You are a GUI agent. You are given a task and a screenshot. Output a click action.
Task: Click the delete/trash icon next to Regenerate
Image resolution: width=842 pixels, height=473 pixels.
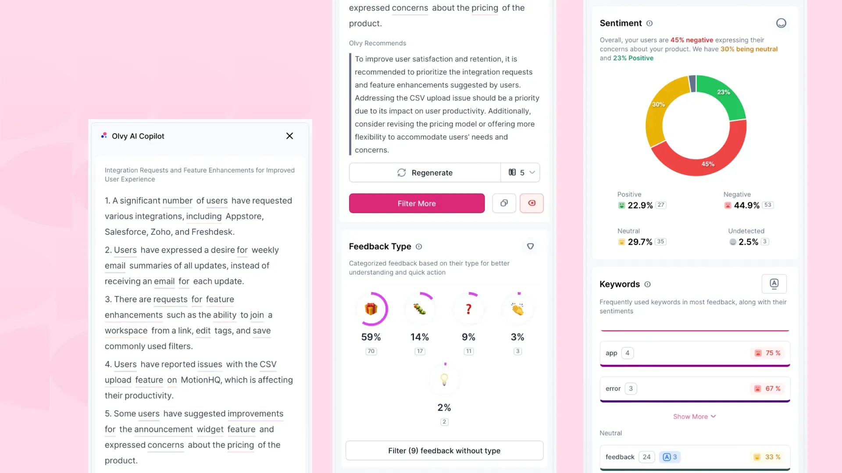click(532, 203)
